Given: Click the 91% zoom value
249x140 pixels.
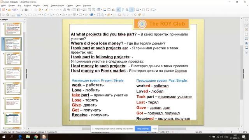Looking at the screenshot, I should (x=245, y=132).
